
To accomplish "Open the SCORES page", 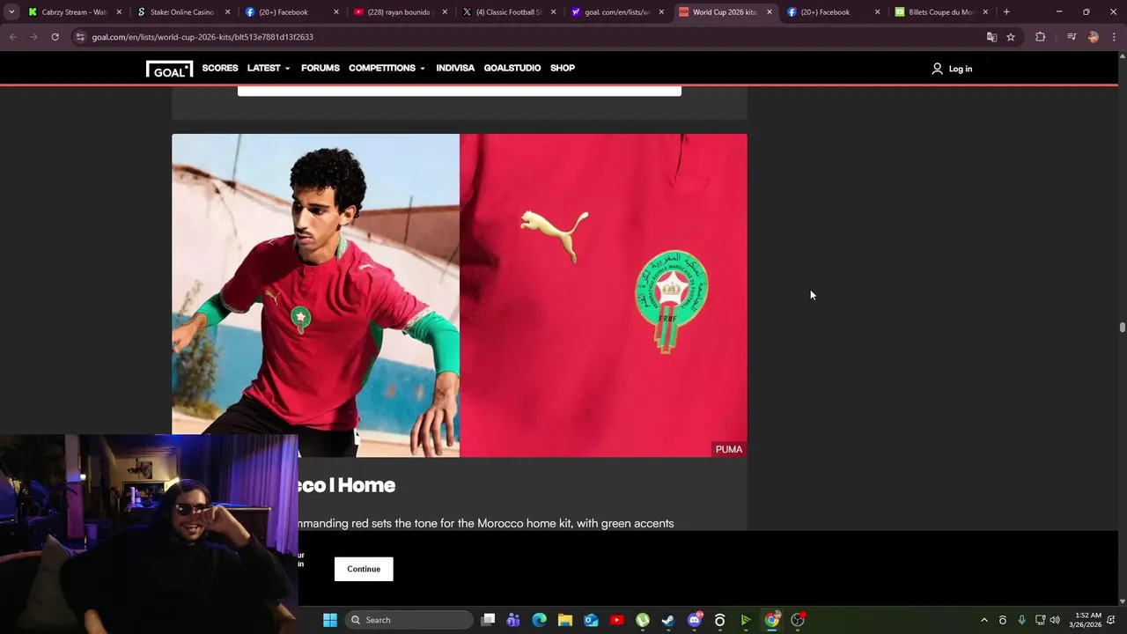I will click(220, 68).
